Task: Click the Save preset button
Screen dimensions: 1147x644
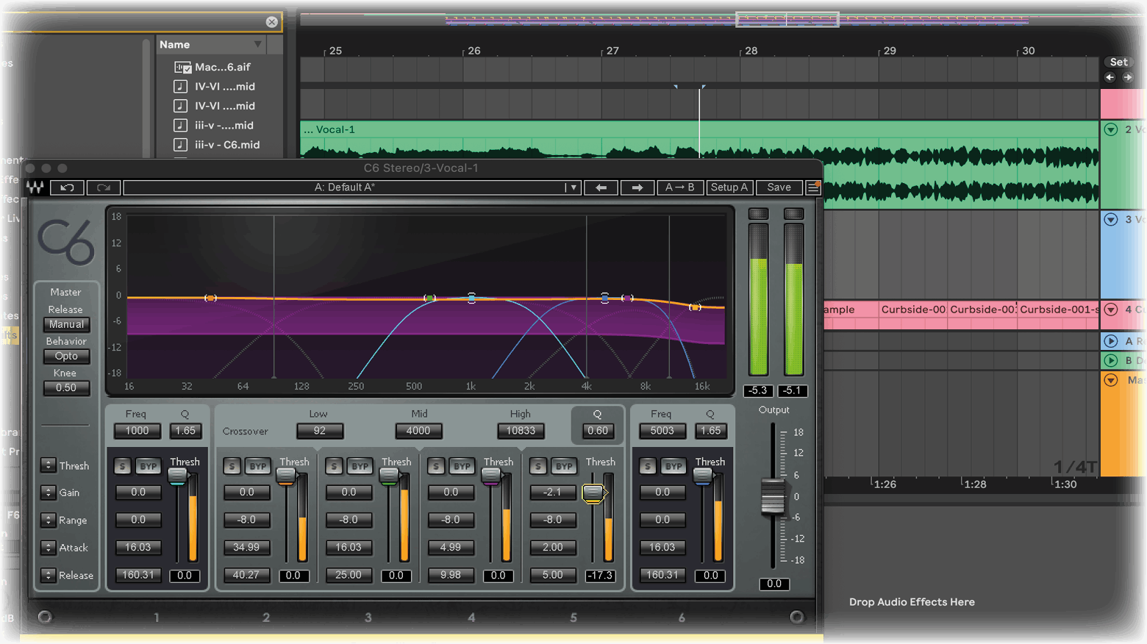Action: click(x=779, y=187)
